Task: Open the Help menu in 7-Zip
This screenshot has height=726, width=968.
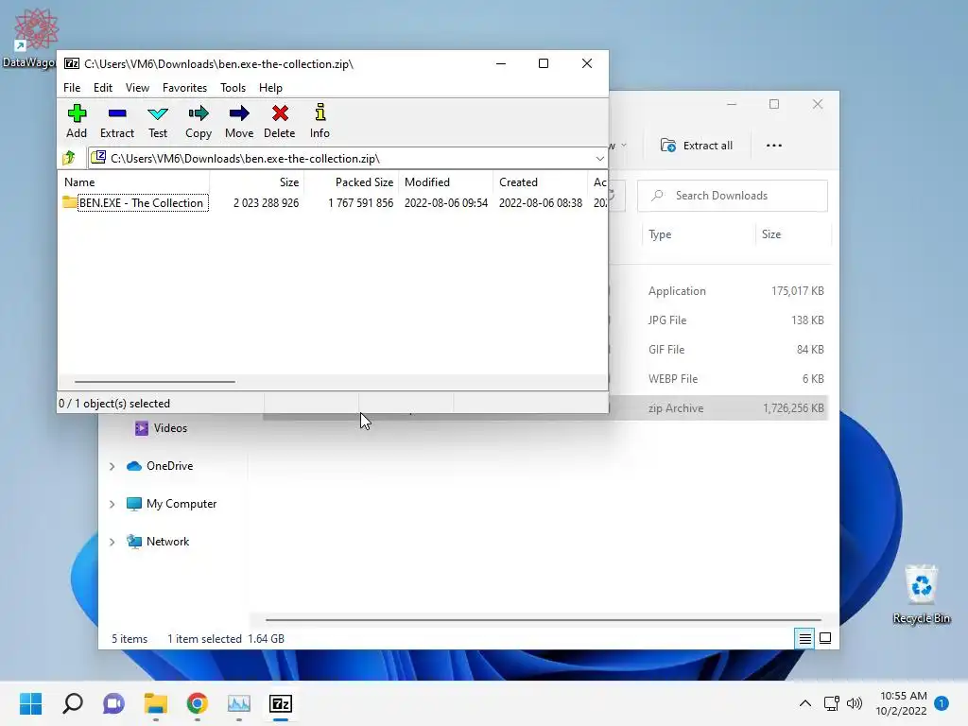Action: (x=270, y=88)
